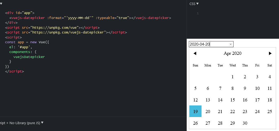The image size is (279, 131).
Task: Open the HTML panel dropdown arrow in the top-left
Action: click(1, 3)
